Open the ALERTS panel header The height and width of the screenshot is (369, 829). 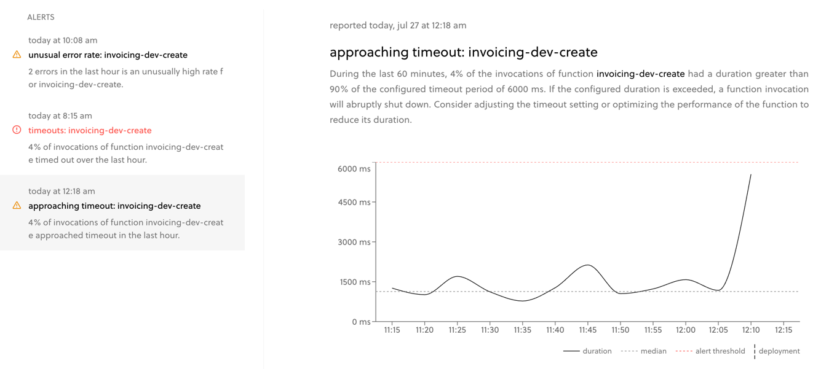coord(41,17)
